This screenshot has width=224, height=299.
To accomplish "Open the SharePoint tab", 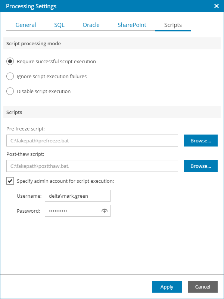I will pos(132,25).
